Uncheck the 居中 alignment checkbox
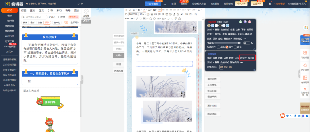This screenshot has width=310, height=132. pyautogui.click(x=227, y=47)
